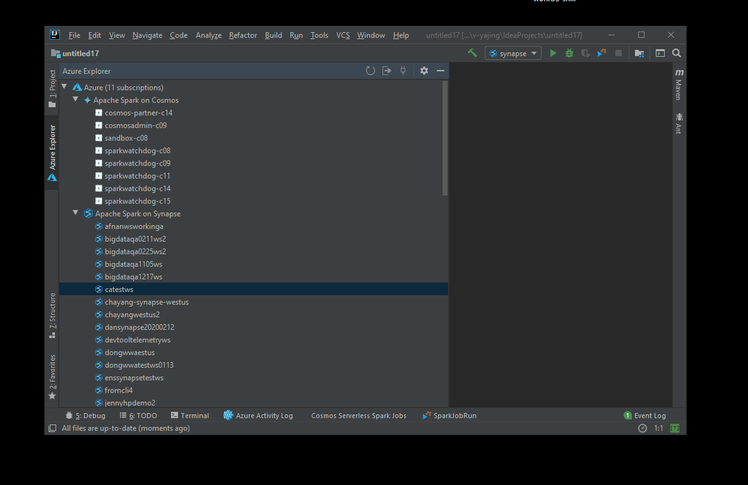The width and height of the screenshot is (748, 485).
Task: Click the Sign Out icon in Azure Explorer
Action: (x=386, y=71)
